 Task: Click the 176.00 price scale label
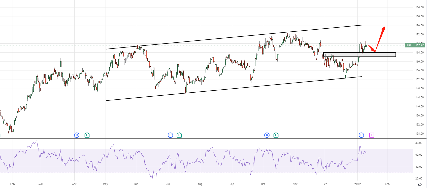[419, 26]
